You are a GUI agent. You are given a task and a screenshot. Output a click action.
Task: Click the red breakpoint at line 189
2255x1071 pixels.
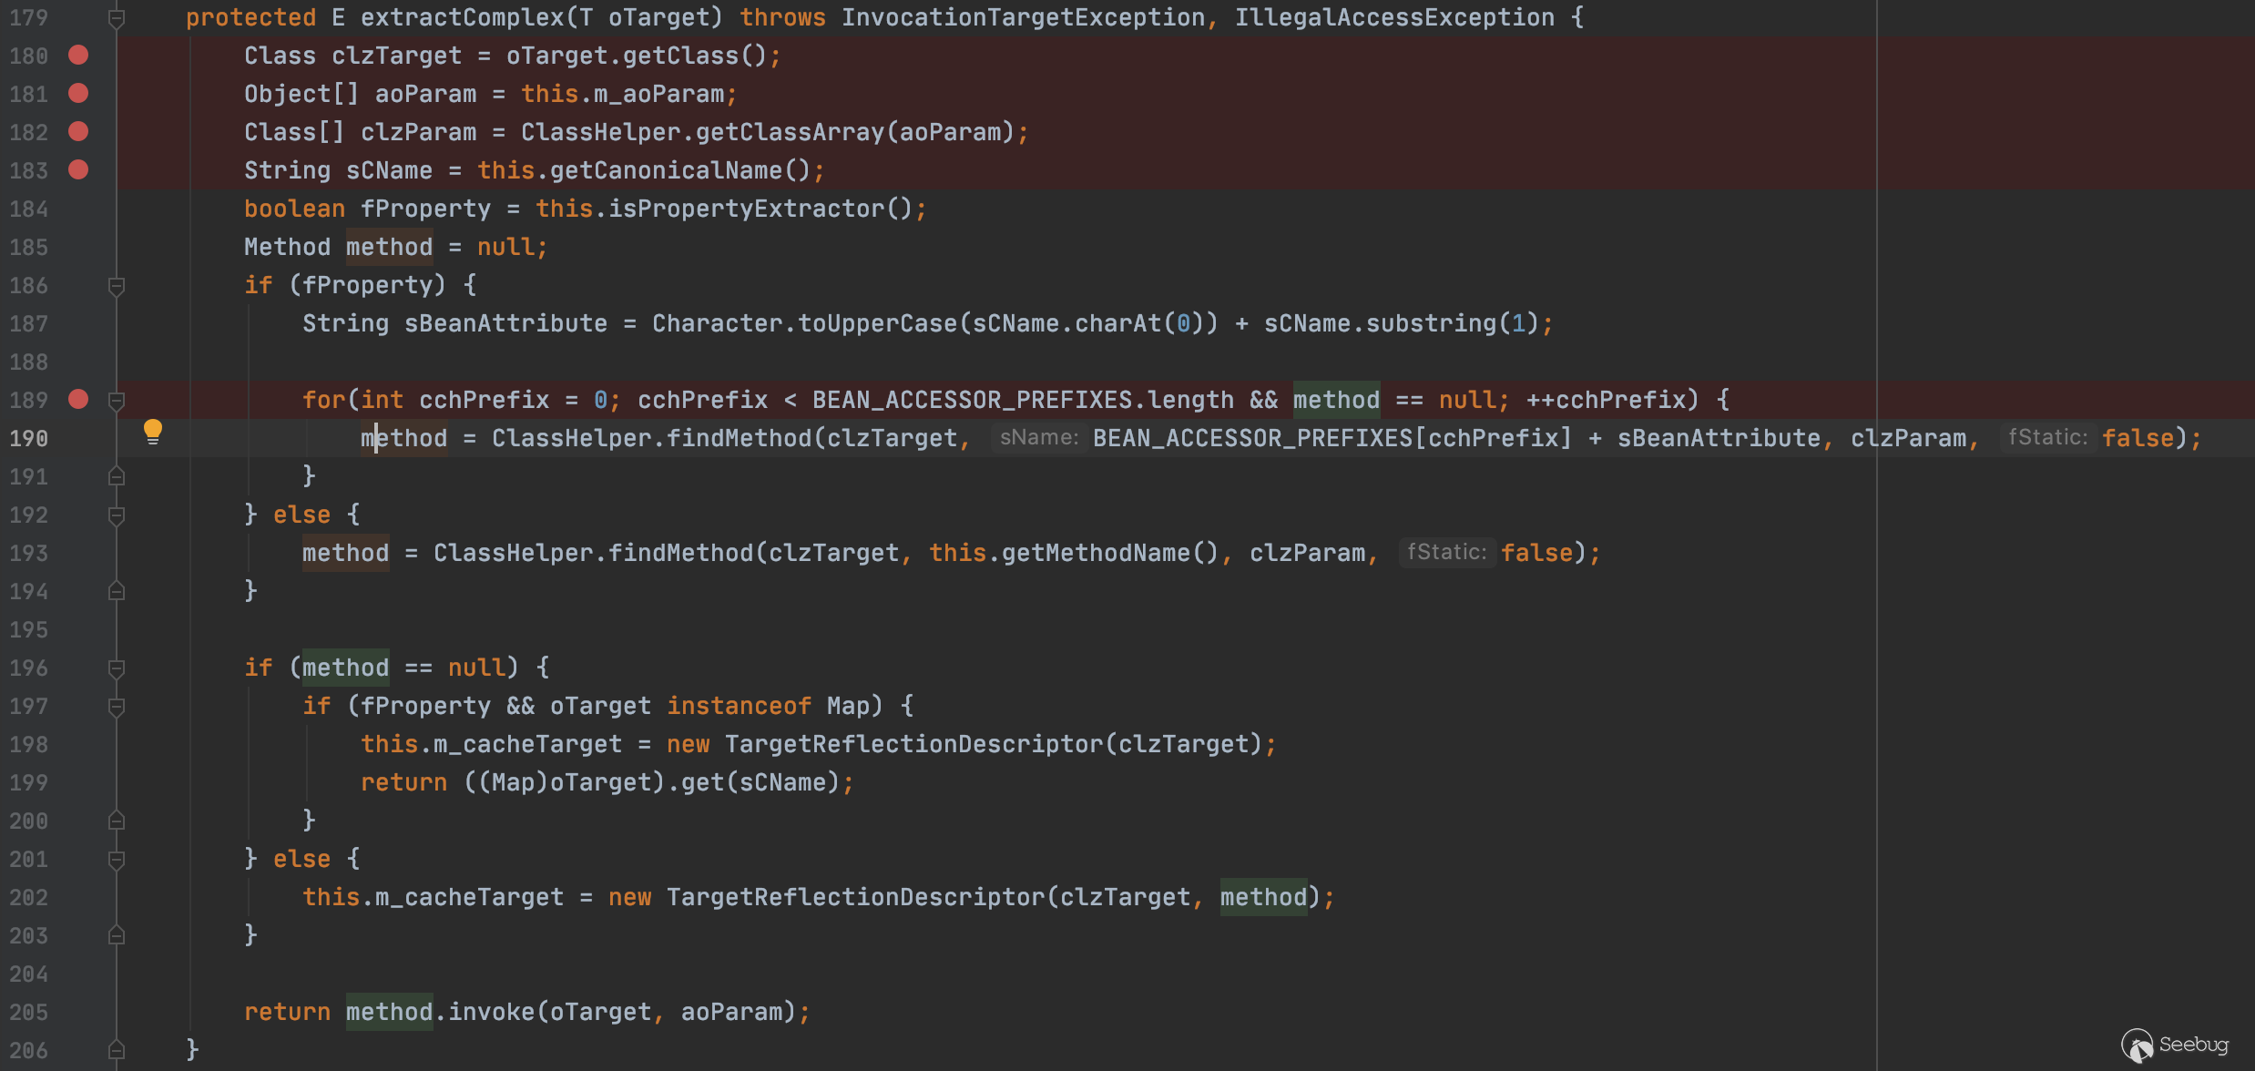click(x=78, y=400)
